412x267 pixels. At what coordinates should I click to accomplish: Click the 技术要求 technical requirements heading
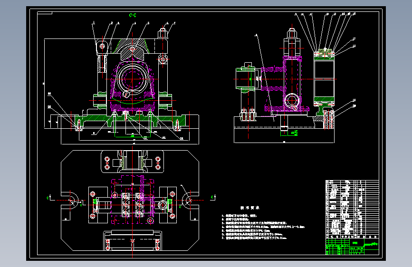click(x=250, y=208)
